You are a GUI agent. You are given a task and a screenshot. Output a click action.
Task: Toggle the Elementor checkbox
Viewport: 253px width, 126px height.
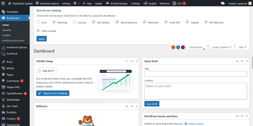(144, 22)
